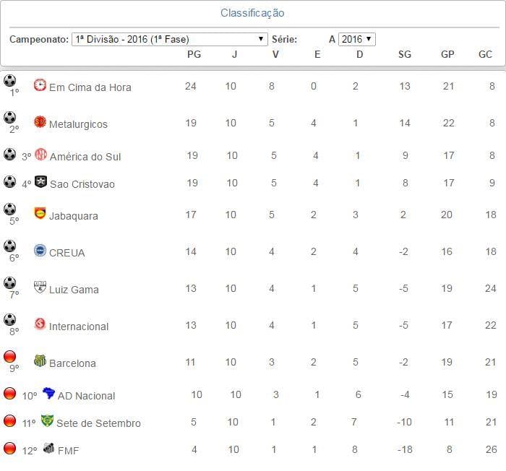The width and height of the screenshot is (506, 471).
Task: Click the CREUA team crest icon
Action: (x=40, y=251)
